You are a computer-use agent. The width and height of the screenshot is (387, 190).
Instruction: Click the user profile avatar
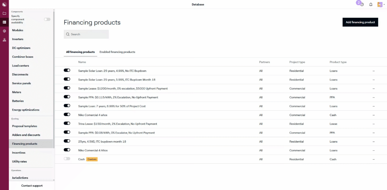click(380, 5)
